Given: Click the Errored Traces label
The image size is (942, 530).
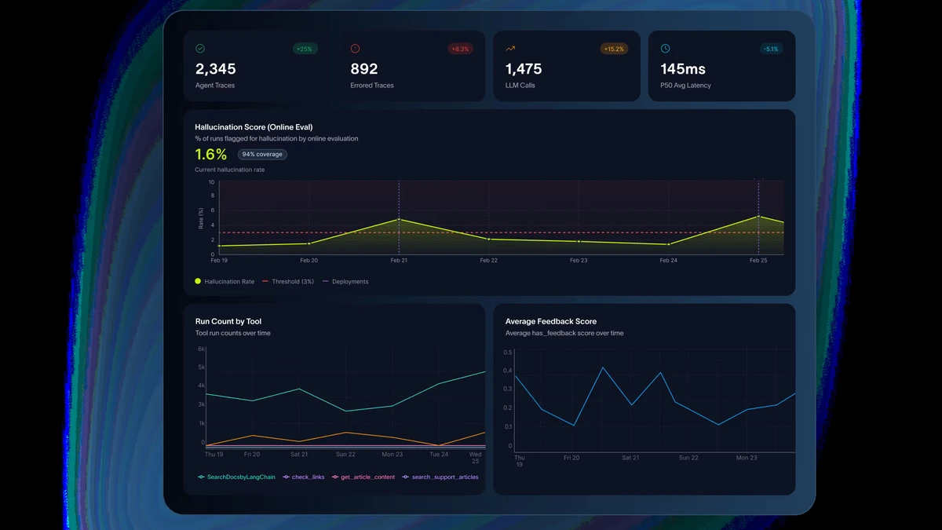Looking at the screenshot, I should [372, 86].
